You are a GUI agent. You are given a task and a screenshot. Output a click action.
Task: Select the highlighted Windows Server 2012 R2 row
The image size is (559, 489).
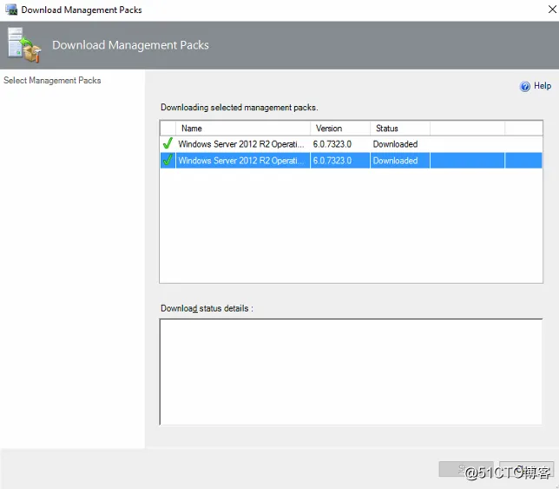pos(352,161)
